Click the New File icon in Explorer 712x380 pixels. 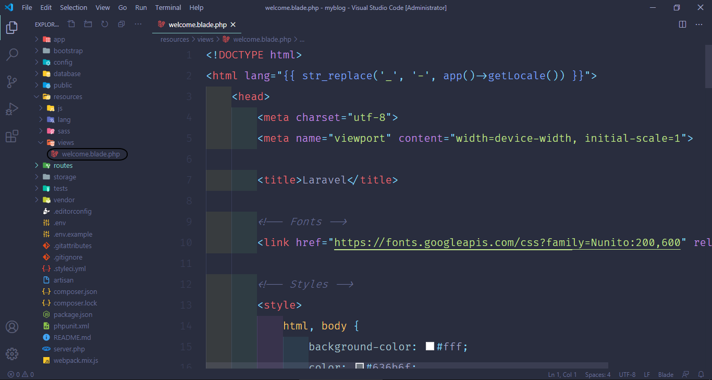click(x=71, y=24)
